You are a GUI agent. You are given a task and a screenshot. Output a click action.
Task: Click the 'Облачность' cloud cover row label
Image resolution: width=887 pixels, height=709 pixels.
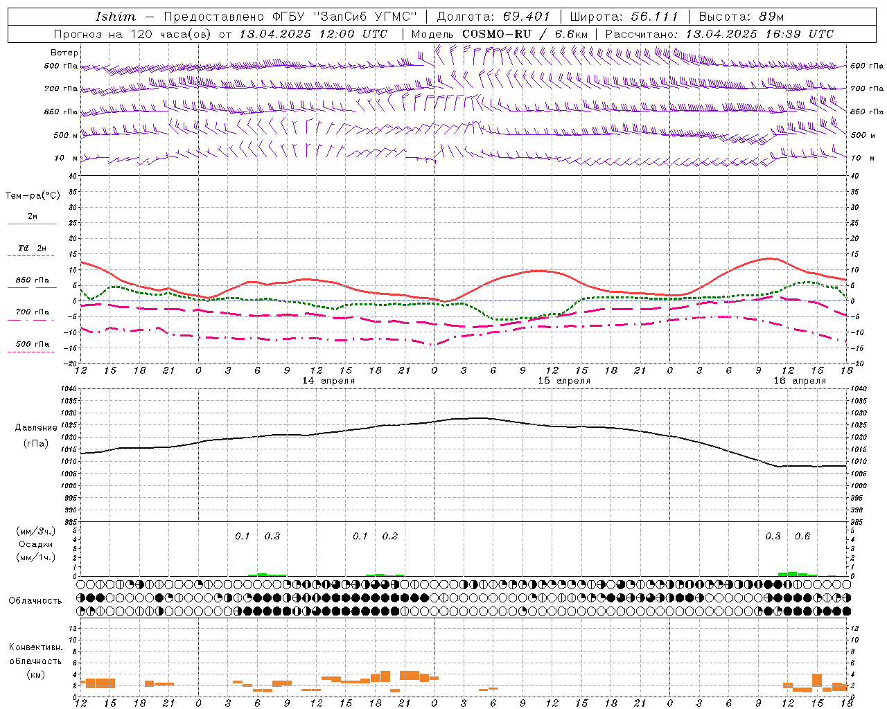(x=35, y=601)
